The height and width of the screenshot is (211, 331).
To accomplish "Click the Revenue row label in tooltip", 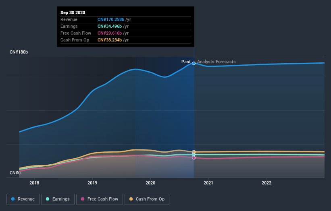I will 69,19.
